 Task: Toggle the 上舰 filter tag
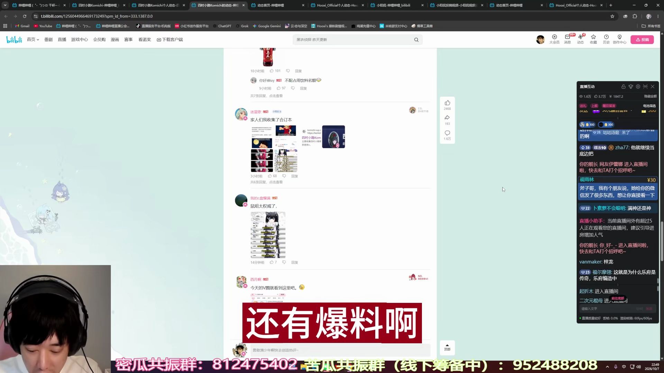tap(594, 106)
